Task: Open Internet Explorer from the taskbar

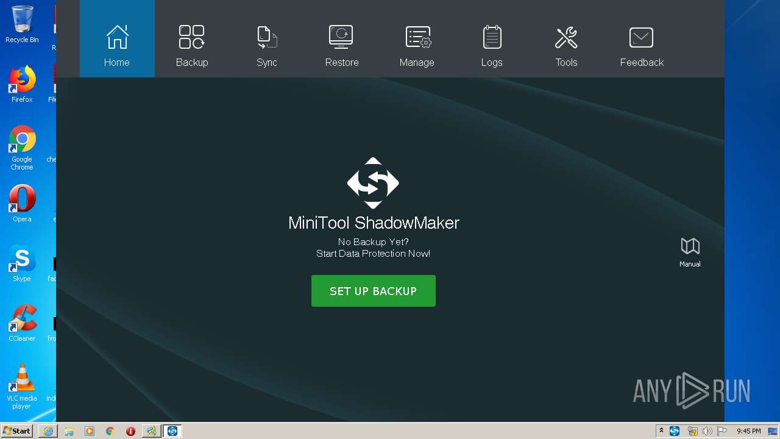Action: [x=48, y=431]
